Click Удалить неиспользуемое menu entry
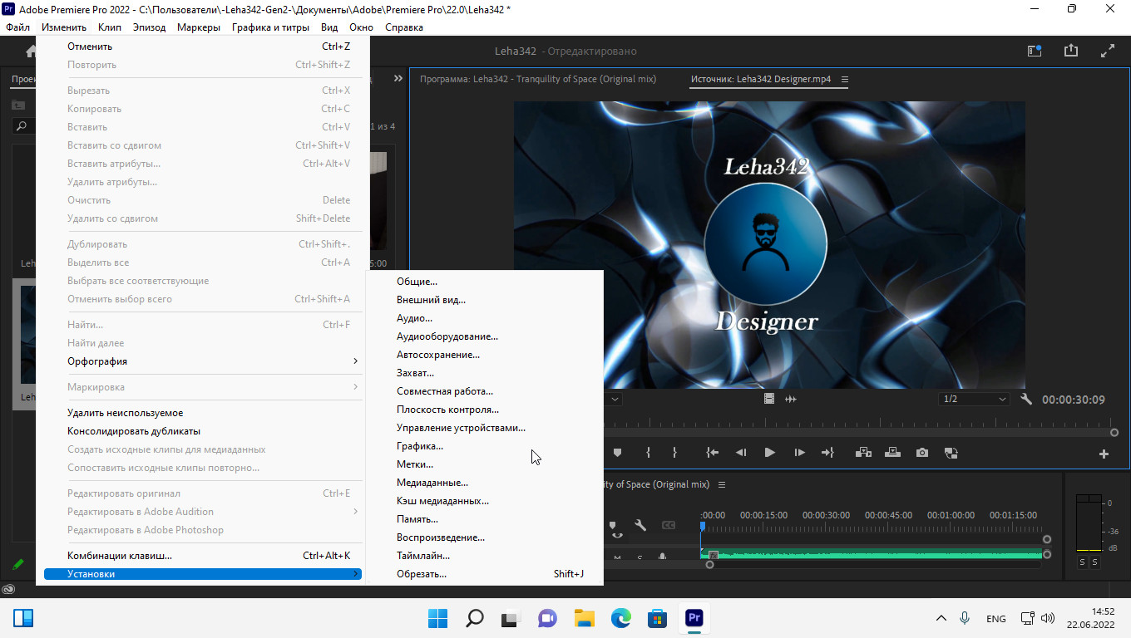This screenshot has height=638, width=1131. pyautogui.click(x=126, y=413)
